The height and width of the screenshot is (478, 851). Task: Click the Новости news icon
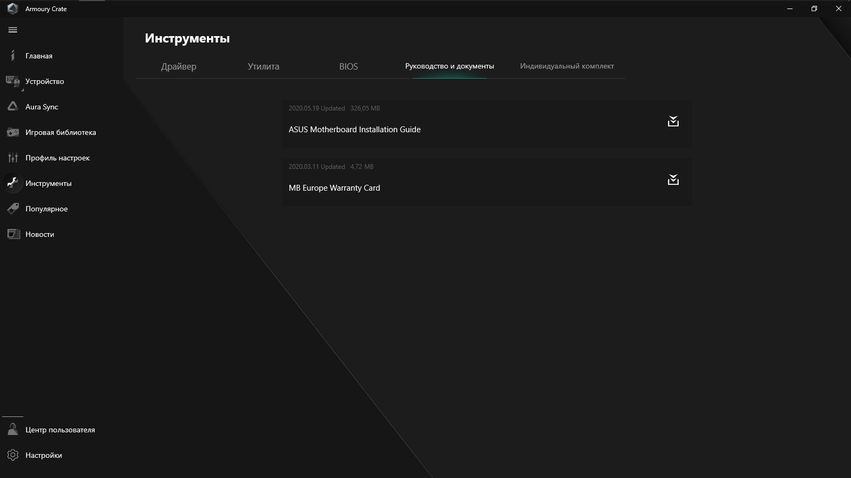[13, 234]
